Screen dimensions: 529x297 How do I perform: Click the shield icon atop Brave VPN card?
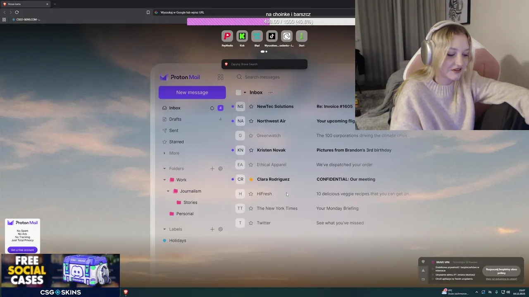tap(423, 262)
